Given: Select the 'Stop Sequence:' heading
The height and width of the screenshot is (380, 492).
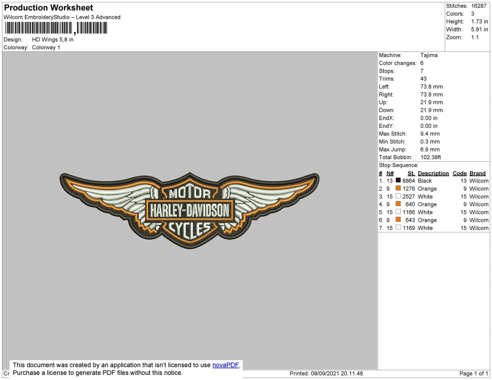Looking at the screenshot, I should [399, 165].
